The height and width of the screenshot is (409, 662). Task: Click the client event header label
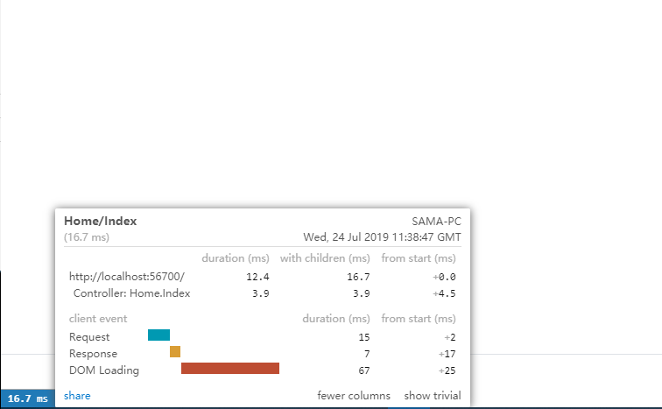[98, 319]
